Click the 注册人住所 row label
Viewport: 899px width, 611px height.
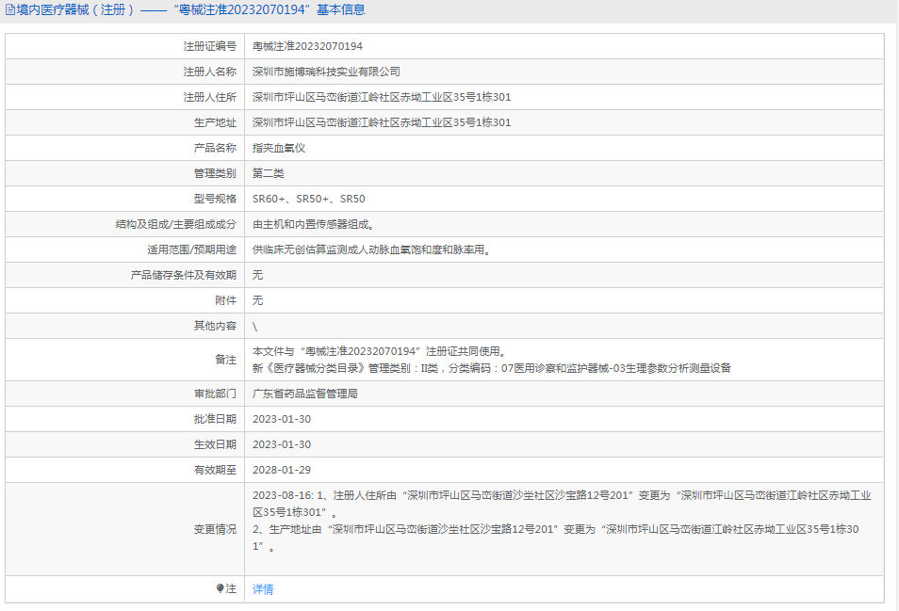click(x=210, y=97)
